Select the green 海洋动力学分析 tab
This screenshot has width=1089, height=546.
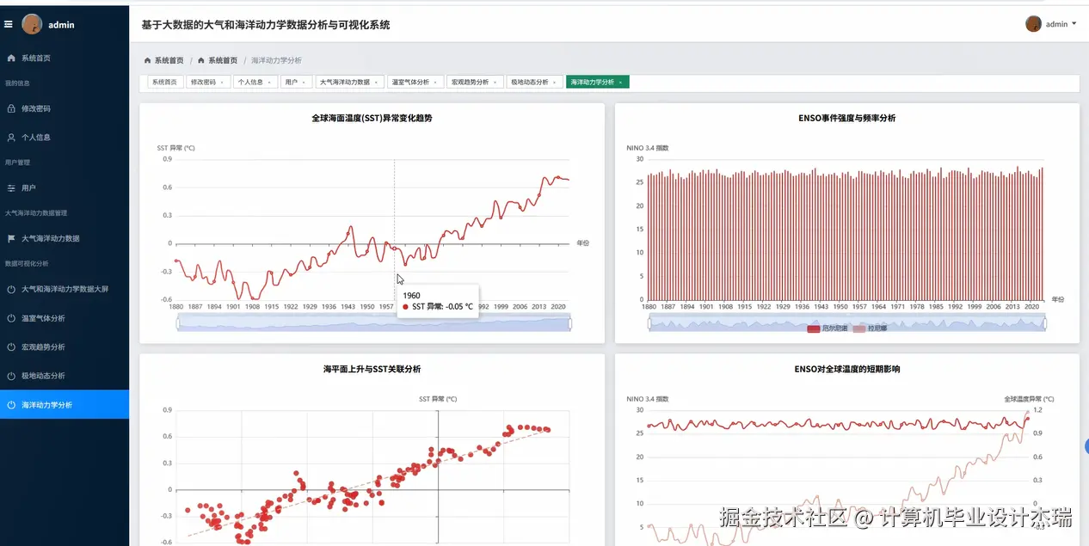click(x=598, y=83)
